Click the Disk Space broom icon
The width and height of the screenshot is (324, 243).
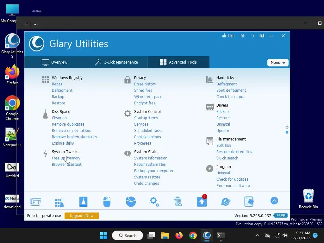pyautogui.click(x=45, y=114)
